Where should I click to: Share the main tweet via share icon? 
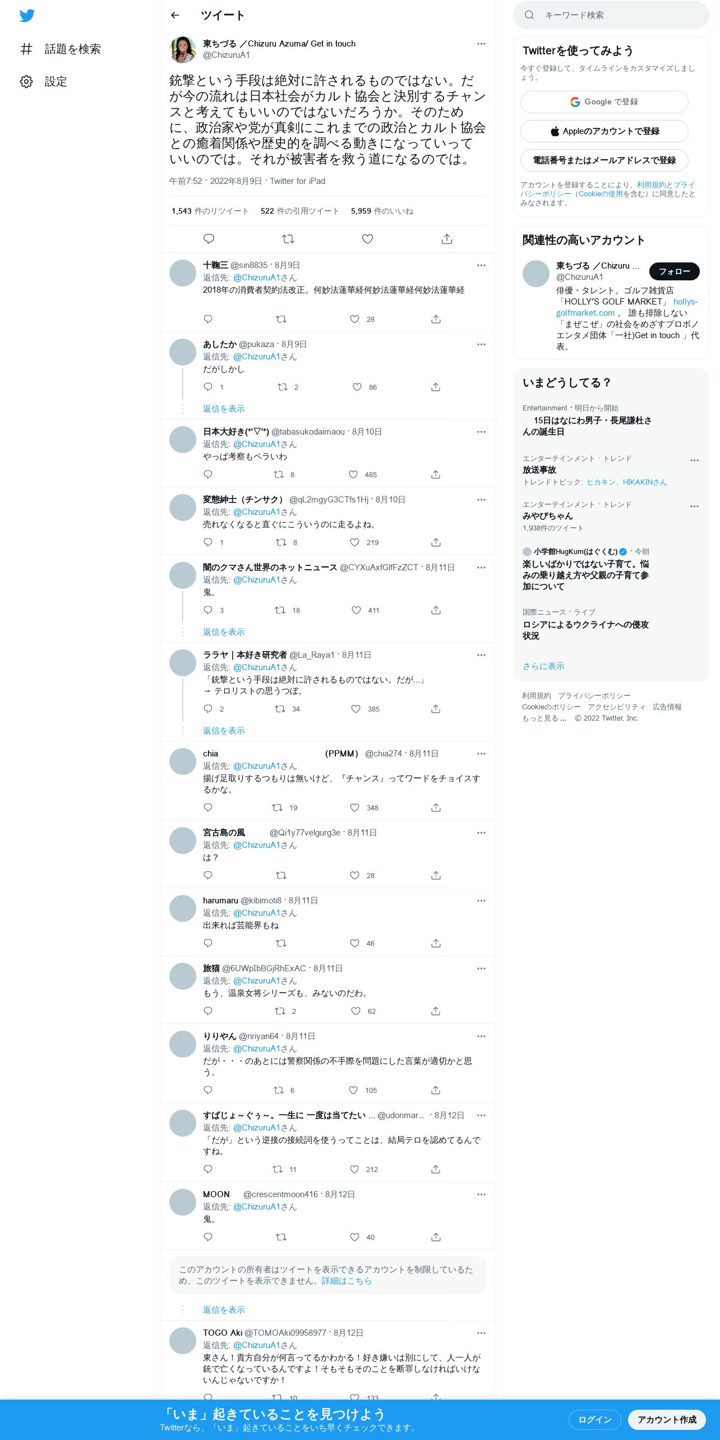(447, 239)
